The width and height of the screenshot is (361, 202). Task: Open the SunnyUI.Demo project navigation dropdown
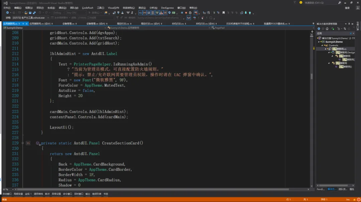pos(105,28)
